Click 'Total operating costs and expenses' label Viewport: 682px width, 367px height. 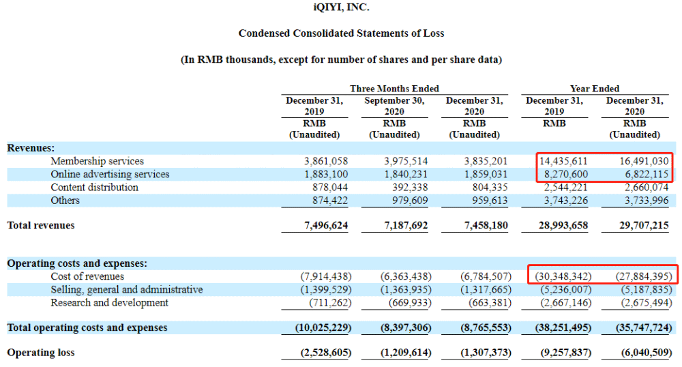tap(87, 327)
